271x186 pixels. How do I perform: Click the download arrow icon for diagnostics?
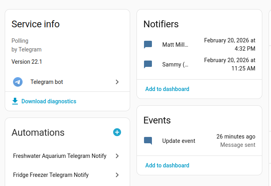[15, 101]
